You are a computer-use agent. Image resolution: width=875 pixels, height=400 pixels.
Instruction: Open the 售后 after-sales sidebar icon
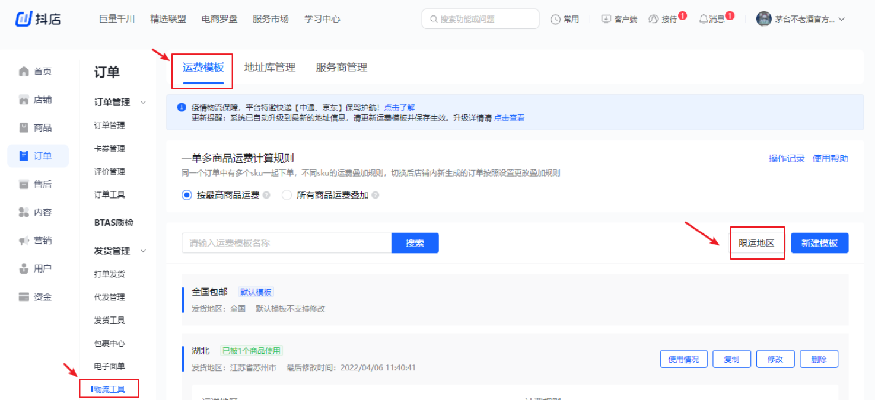[24, 184]
